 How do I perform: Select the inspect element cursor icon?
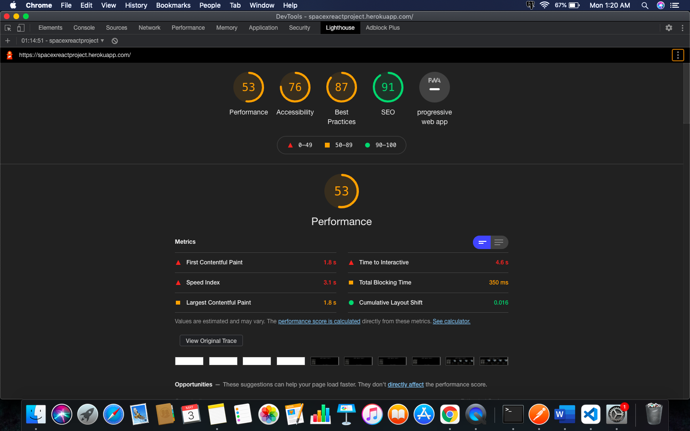click(8, 28)
